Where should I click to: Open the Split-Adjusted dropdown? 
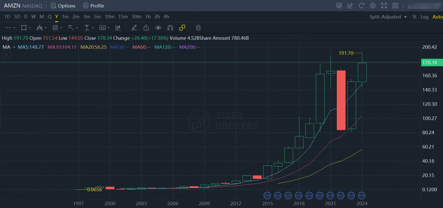388,17
